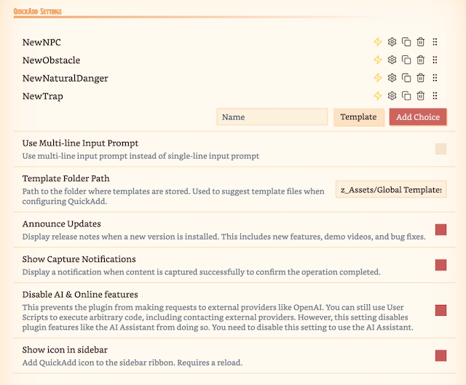Click the drag handle for NewNaturalDanger
This screenshot has height=385, width=466.
pos(435,78)
